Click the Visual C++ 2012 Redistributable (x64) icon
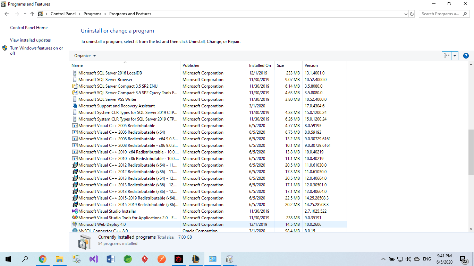Viewport: 474px width, 266px height. 75,165
